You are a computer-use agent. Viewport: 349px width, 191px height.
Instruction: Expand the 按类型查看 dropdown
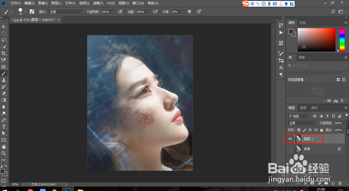[297, 79]
